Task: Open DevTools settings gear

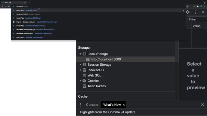Action: click(x=188, y=12)
